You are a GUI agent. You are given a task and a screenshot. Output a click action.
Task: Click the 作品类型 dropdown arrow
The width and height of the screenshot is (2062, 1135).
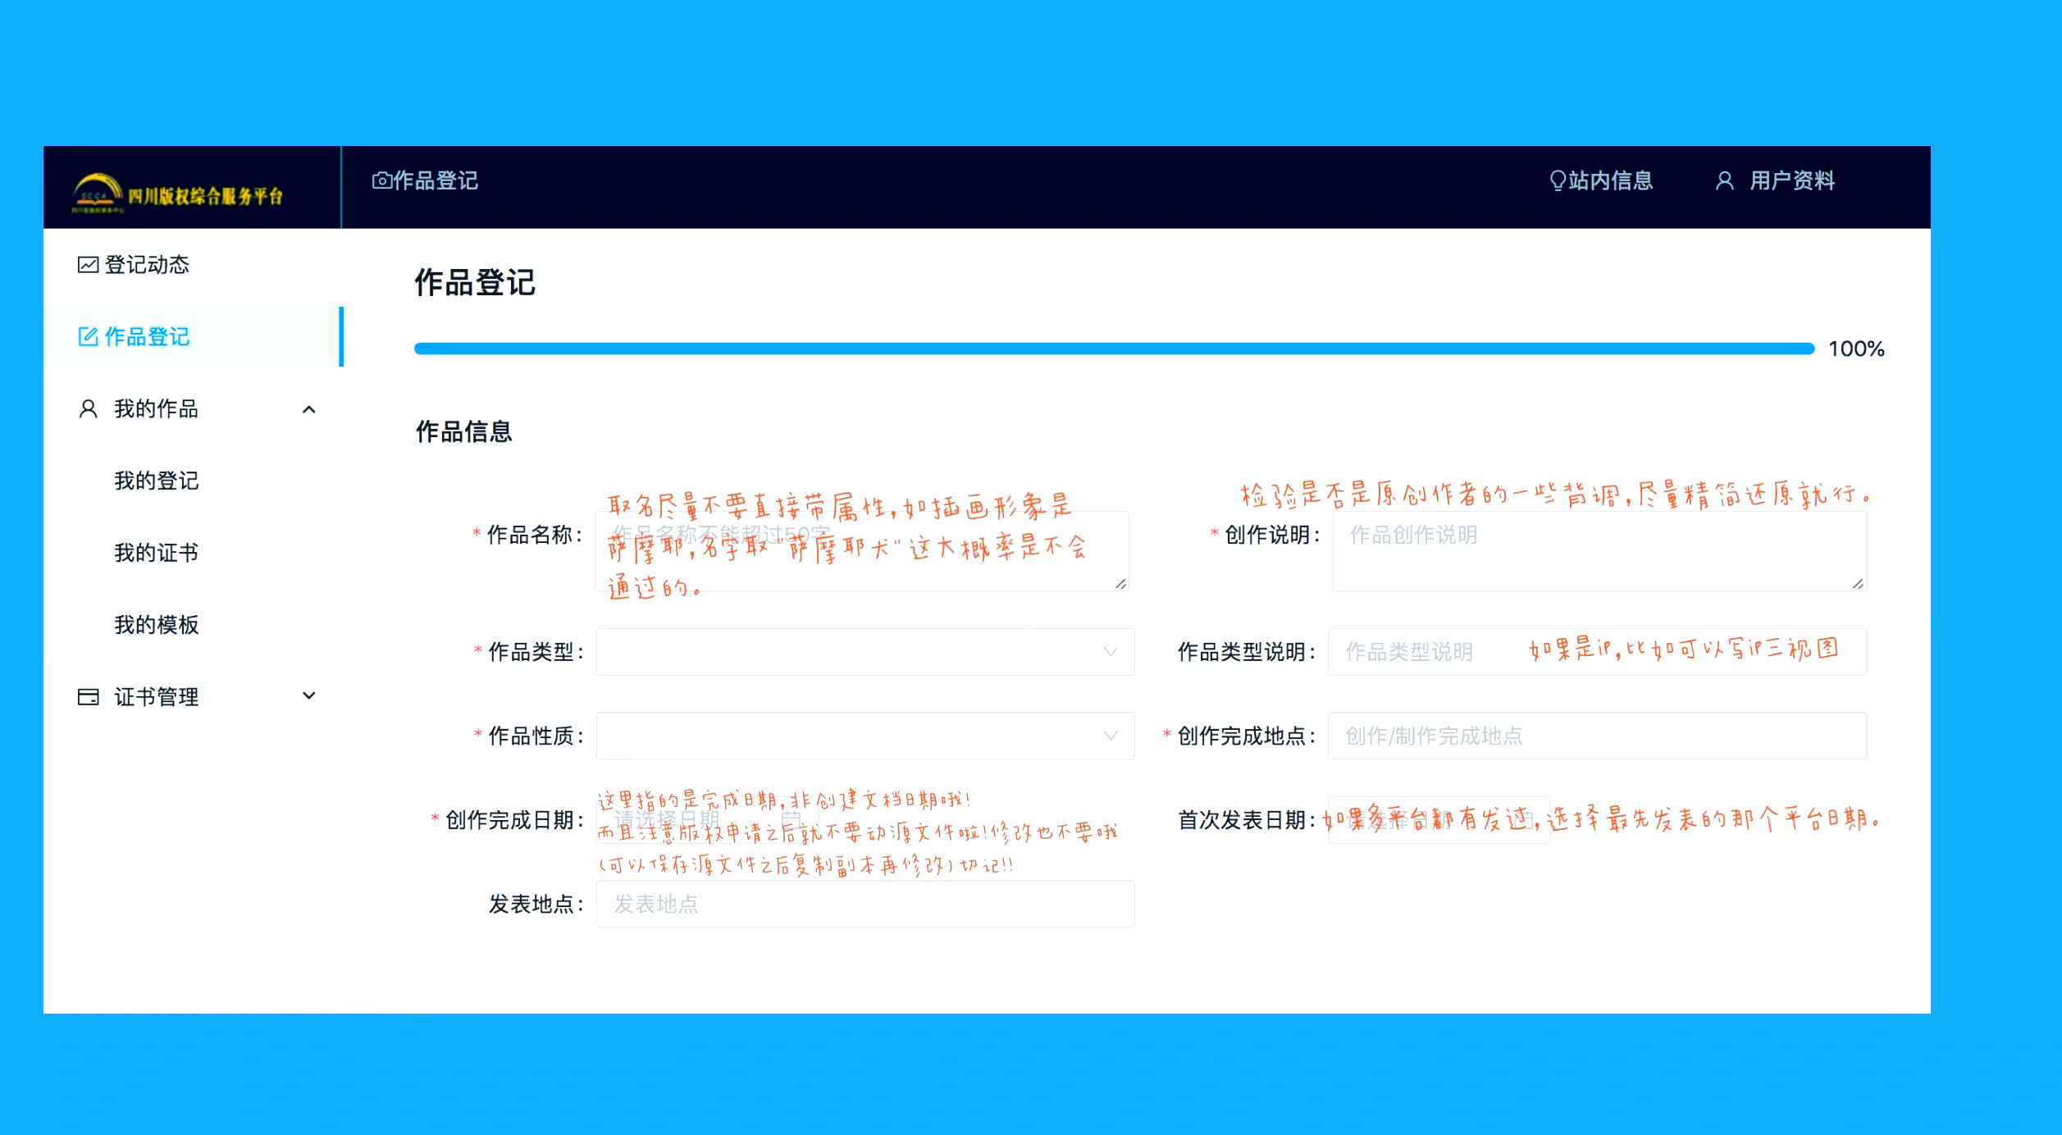(1111, 652)
